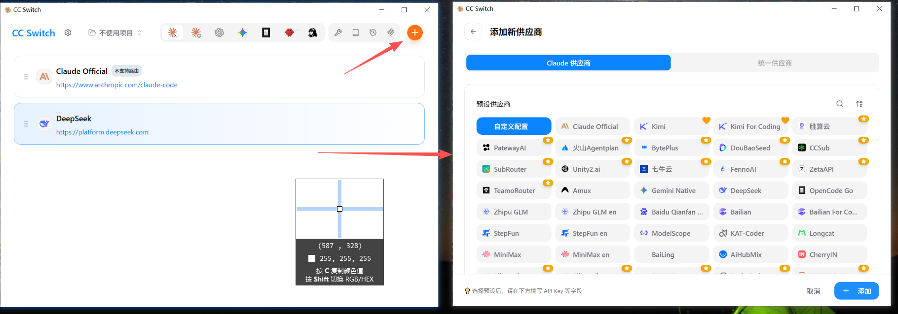This screenshot has height=314, width=898.
Task: Select the 自定义配置 preset
Action: coord(514,126)
